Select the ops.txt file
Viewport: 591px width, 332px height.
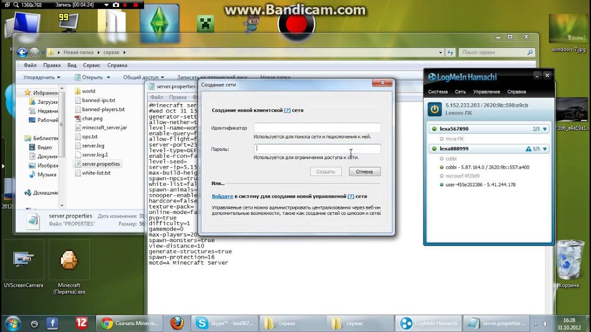tap(86, 137)
